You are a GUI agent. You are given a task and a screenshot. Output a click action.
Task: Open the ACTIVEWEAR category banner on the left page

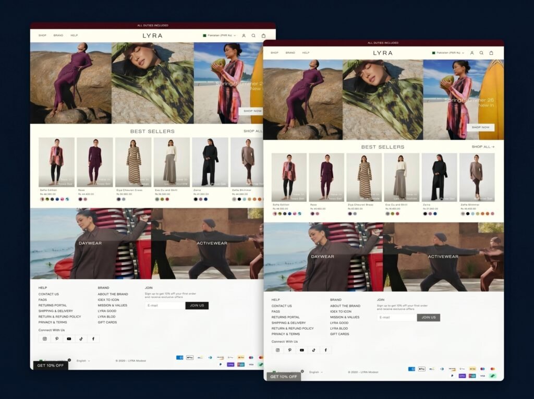tap(208, 244)
